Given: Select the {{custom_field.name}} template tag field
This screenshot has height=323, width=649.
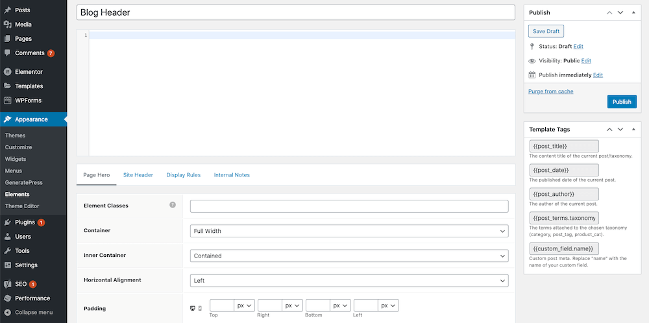Looking at the screenshot, I should (x=564, y=248).
